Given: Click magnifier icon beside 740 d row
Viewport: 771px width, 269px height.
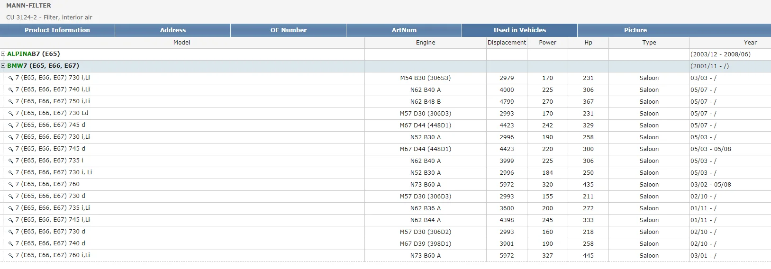Looking at the screenshot, I should click(11, 244).
